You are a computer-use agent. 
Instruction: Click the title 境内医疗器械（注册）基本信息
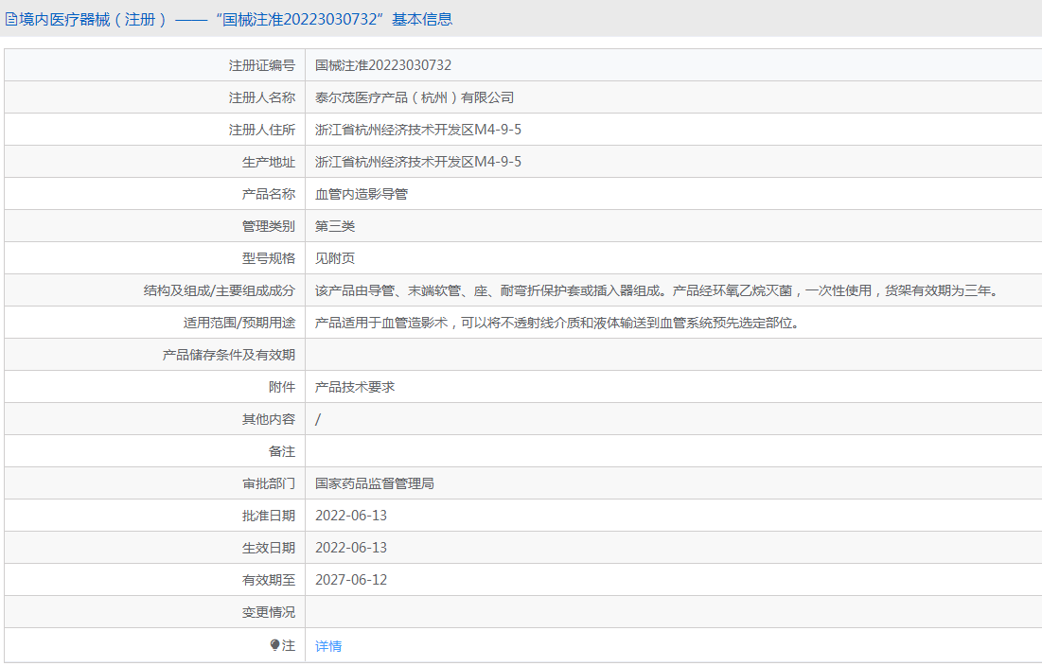coord(236,20)
